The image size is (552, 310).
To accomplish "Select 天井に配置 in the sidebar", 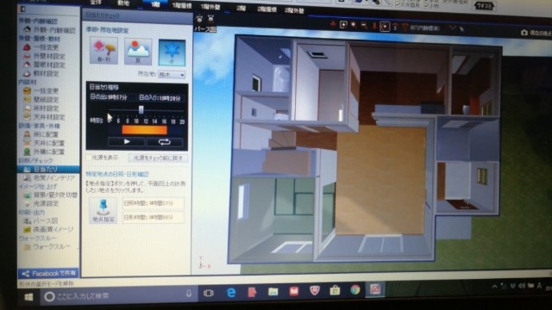I will [44, 143].
